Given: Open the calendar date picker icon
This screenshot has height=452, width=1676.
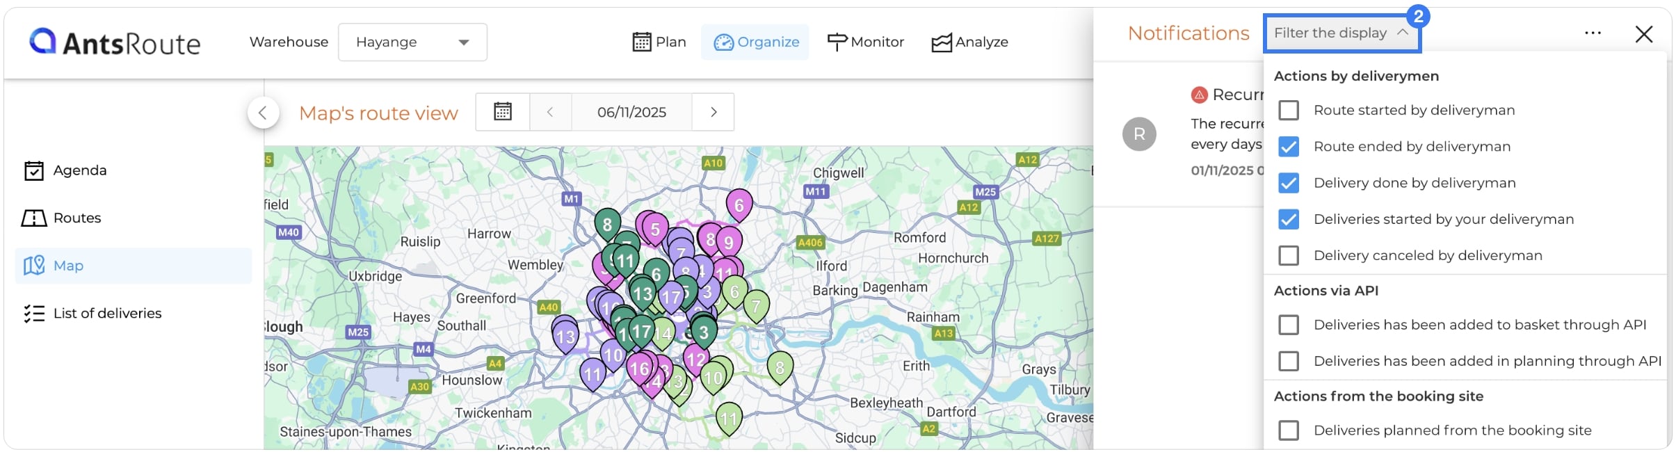Looking at the screenshot, I should pyautogui.click(x=503, y=112).
